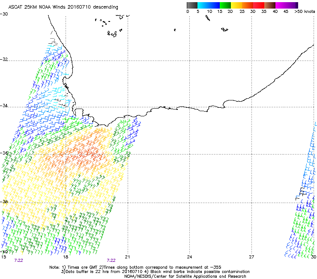The image size is (317, 279).
Task: Click longitude label '21'
Action: point(127,257)
